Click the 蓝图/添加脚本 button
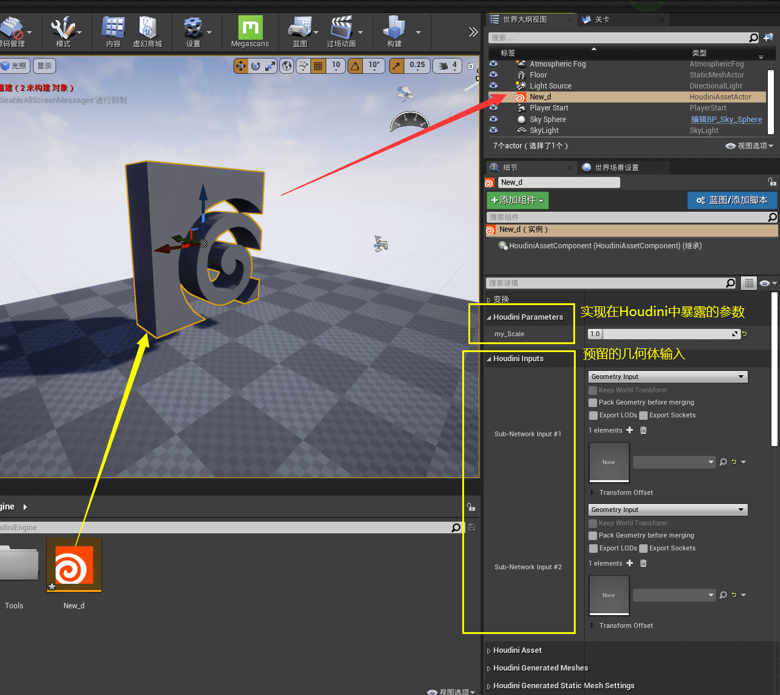Image resolution: width=780 pixels, height=695 pixels. tap(732, 200)
